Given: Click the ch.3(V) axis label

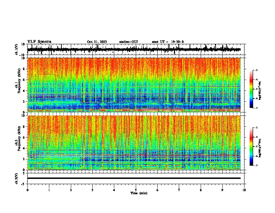Looking at the screenshot, I should point(17,179).
